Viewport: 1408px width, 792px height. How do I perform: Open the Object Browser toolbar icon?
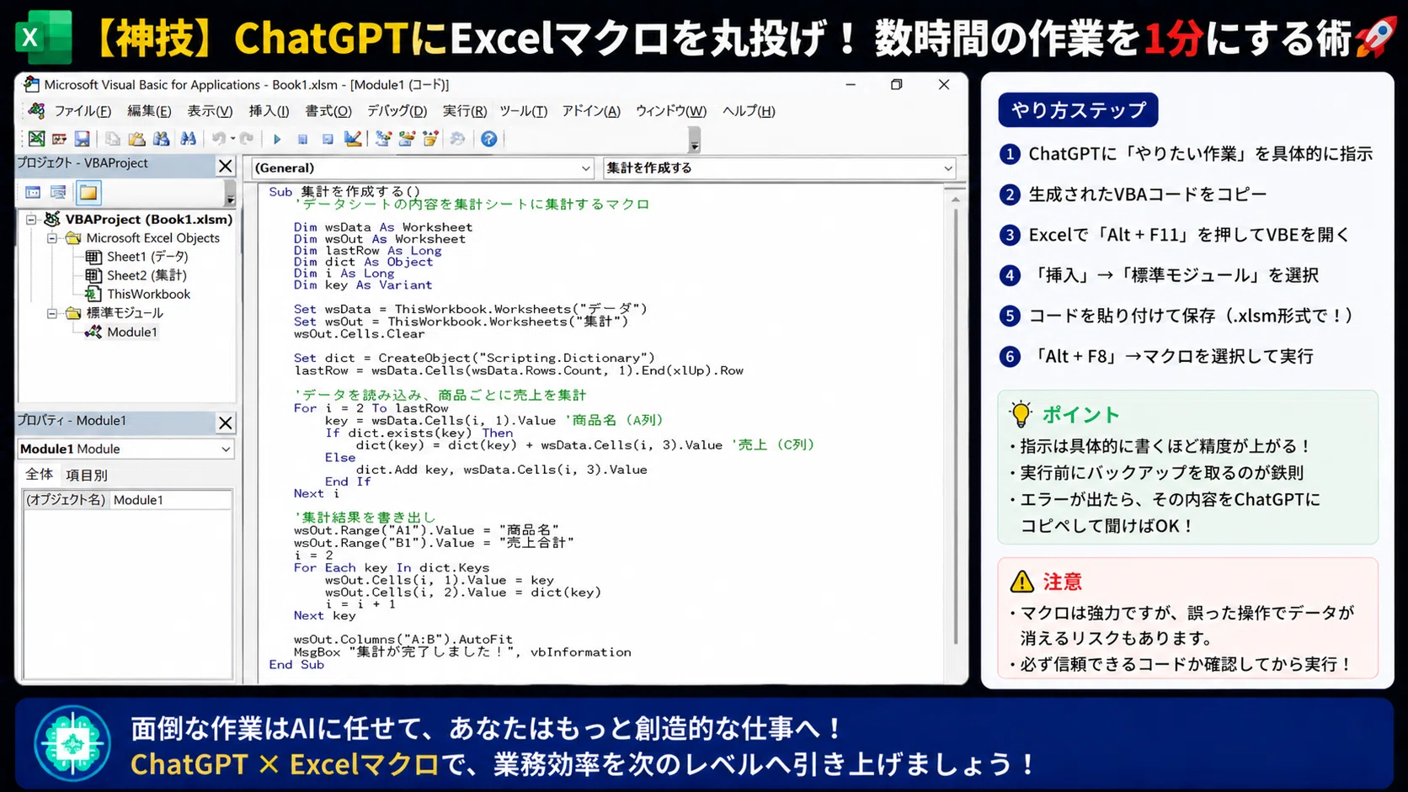[430, 139]
